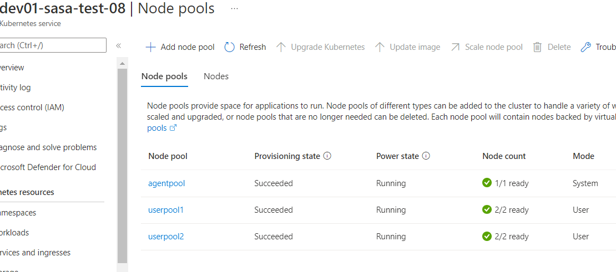Collapse the sidebar with double chevron
The height and width of the screenshot is (272, 616).
[118, 46]
